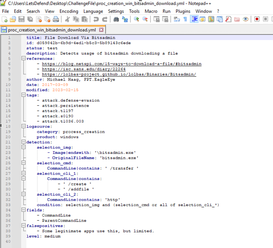This screenshot has height=248, width=273.
Task: Toggle file Monitoring eye icon
Action: 246,19
